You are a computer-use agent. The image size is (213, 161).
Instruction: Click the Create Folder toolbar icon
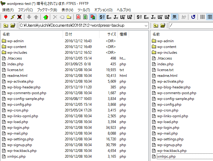pos(69,17)
